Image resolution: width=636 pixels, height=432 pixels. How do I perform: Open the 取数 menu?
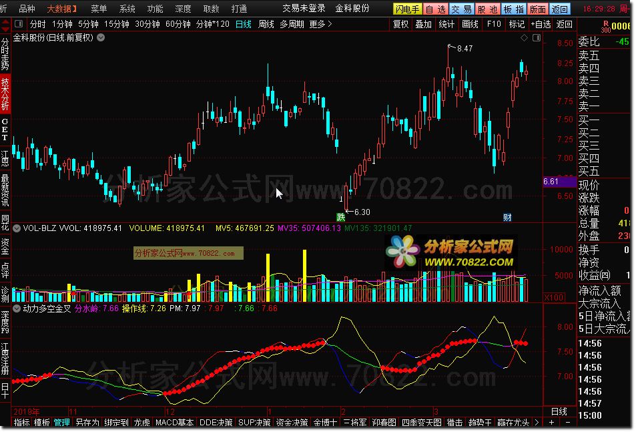point(211,9)
